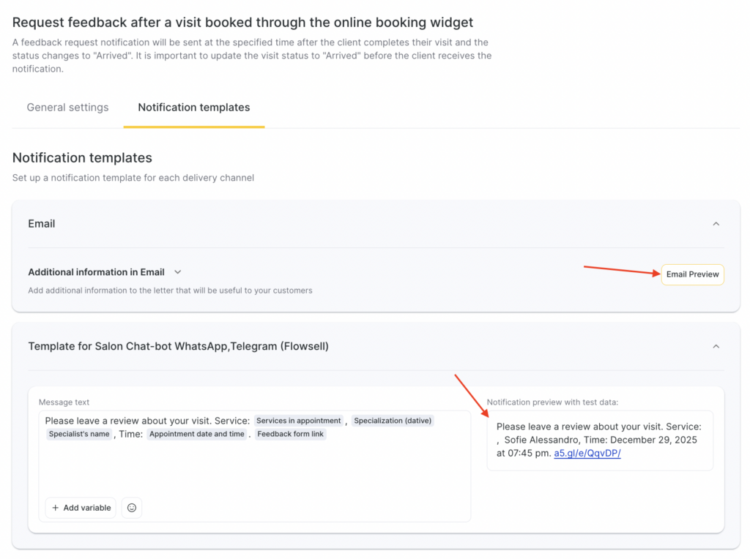750x559 pixels.
Task: Collapse the Salon Chat-bot template section
Action: (716, 346)
